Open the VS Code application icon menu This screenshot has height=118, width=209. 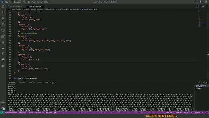click(x=2, y=2)
